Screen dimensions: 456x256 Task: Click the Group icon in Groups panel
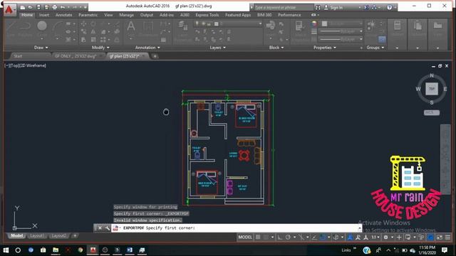tap(371, 26)
